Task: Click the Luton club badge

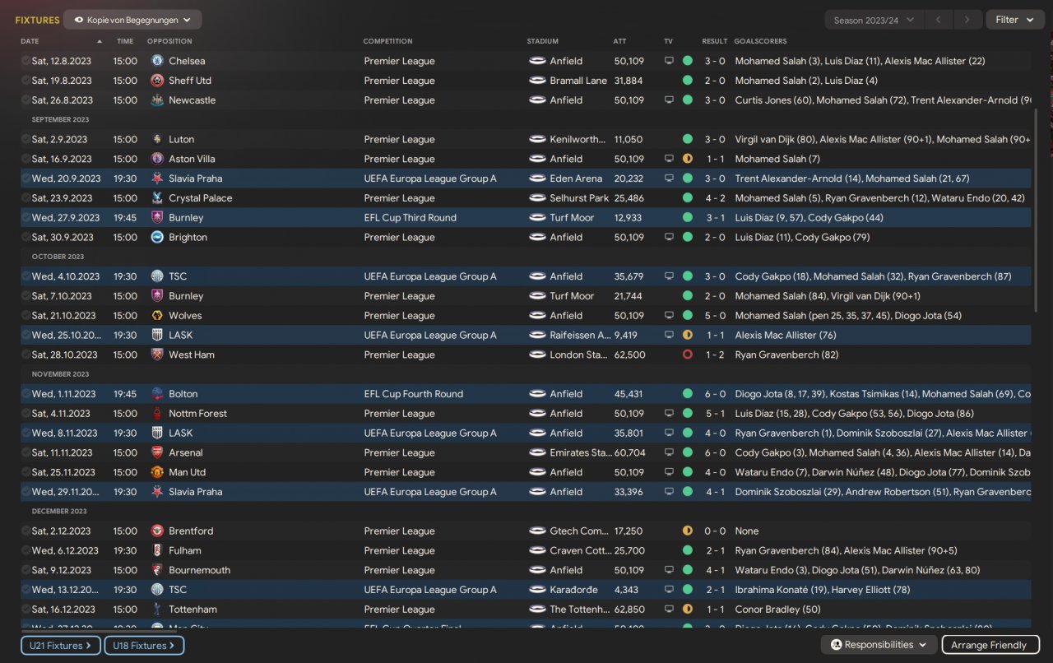Action: pyautogui.click(x=157, y=139)
